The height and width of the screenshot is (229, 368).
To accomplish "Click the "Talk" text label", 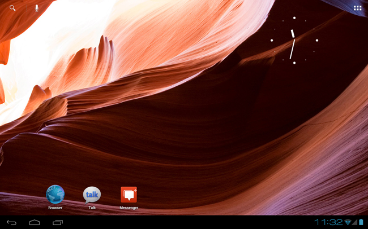I will pos(92,208).
